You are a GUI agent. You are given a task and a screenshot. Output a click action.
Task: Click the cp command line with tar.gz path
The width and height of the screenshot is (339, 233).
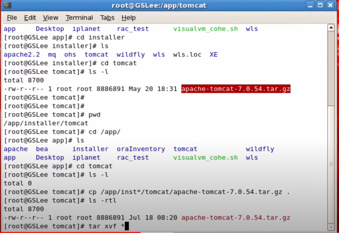[x=147, y=192]
